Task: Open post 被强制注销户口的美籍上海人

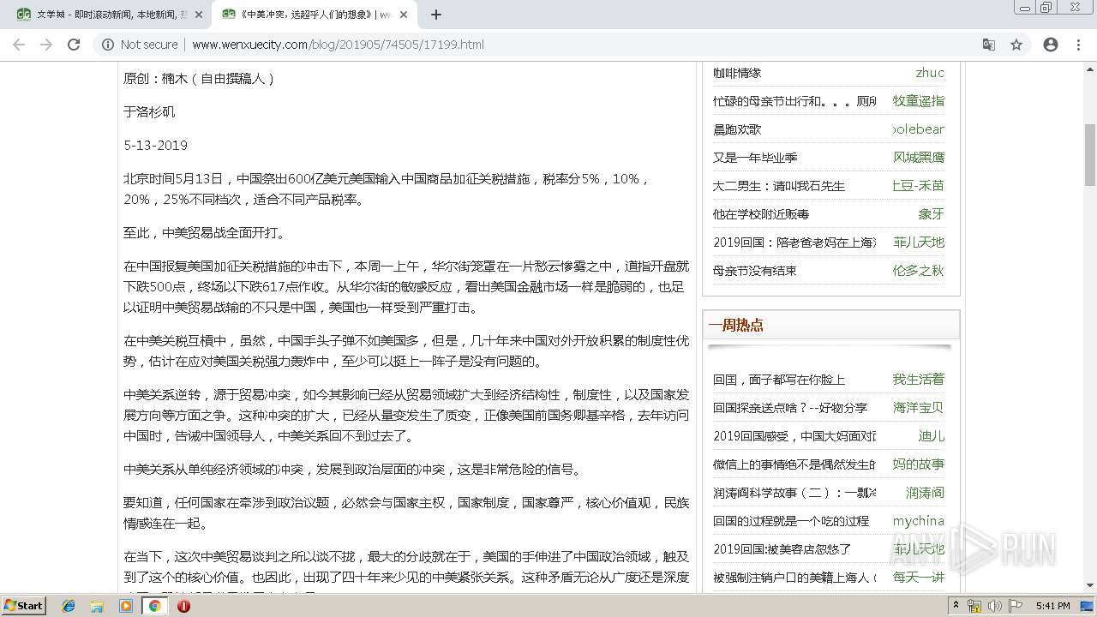Action: 794,578
